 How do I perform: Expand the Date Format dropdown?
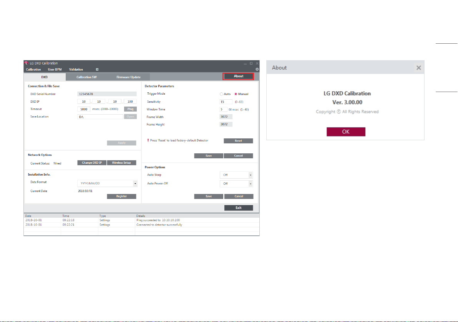(135, 184)
